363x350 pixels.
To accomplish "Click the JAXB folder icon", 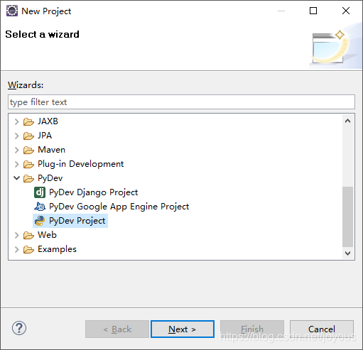I will click(x=28, y=121).
